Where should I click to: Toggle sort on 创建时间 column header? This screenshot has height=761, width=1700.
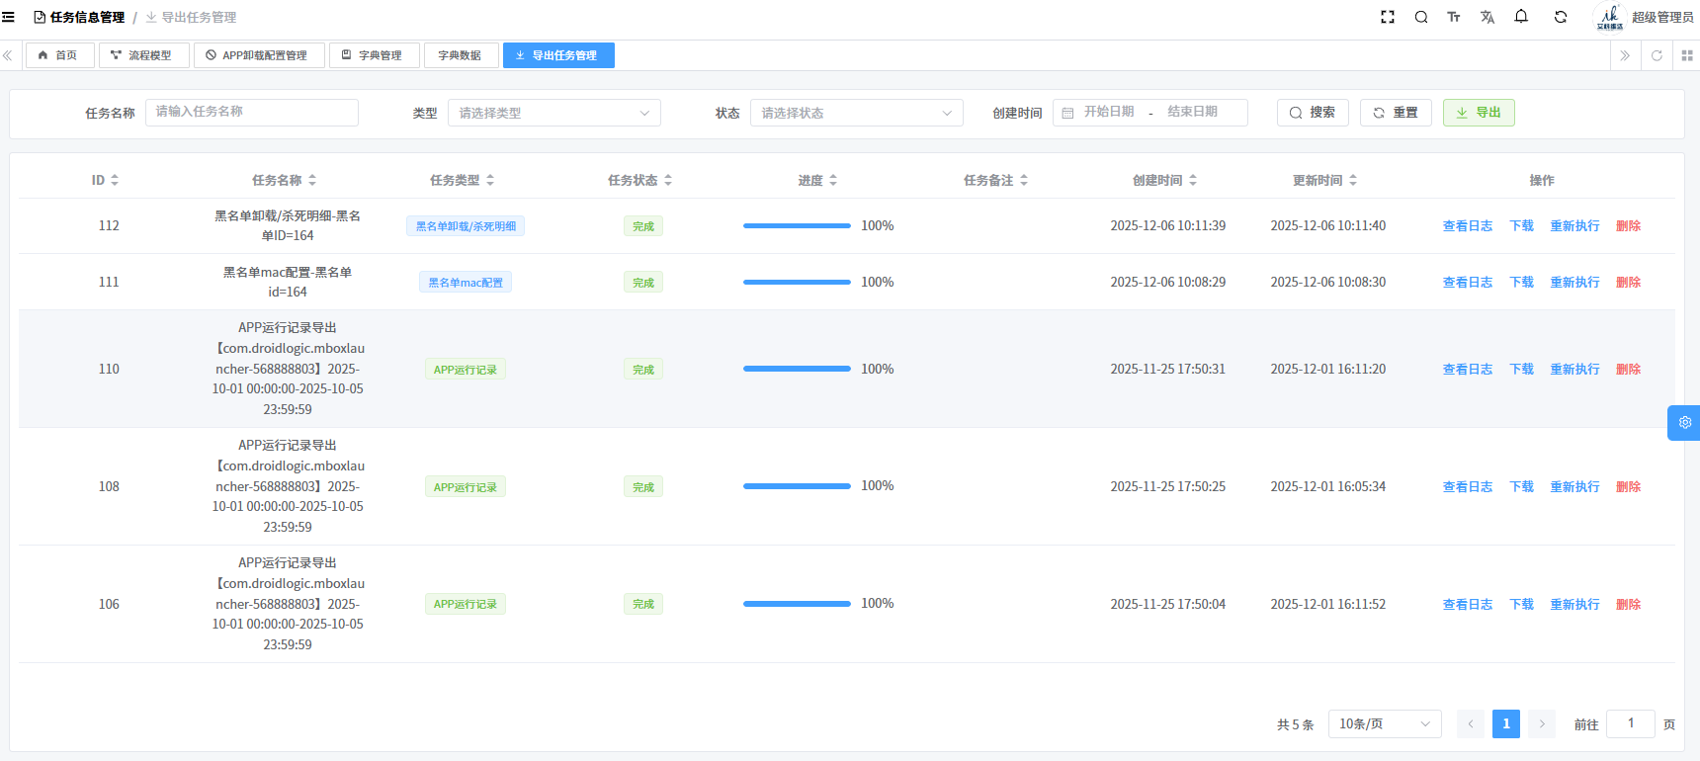pos(1164,180)
